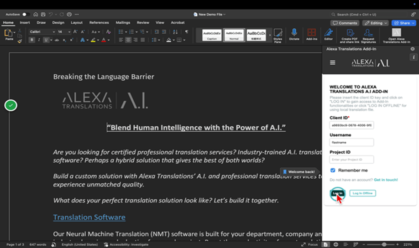The image size is (419, 248).
Task: Toggle Underline formatting
Action: (46, 40)
